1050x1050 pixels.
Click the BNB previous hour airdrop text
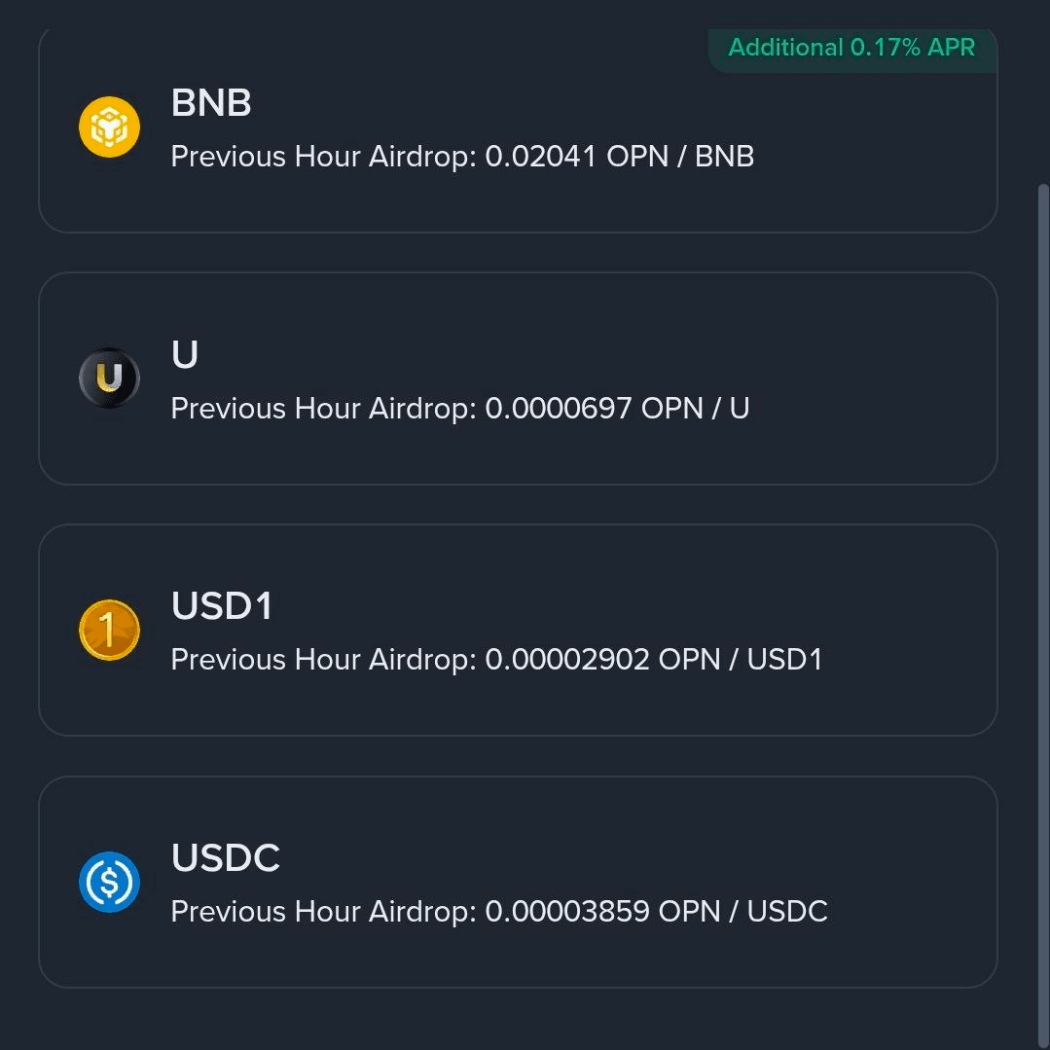click(462, 156)
